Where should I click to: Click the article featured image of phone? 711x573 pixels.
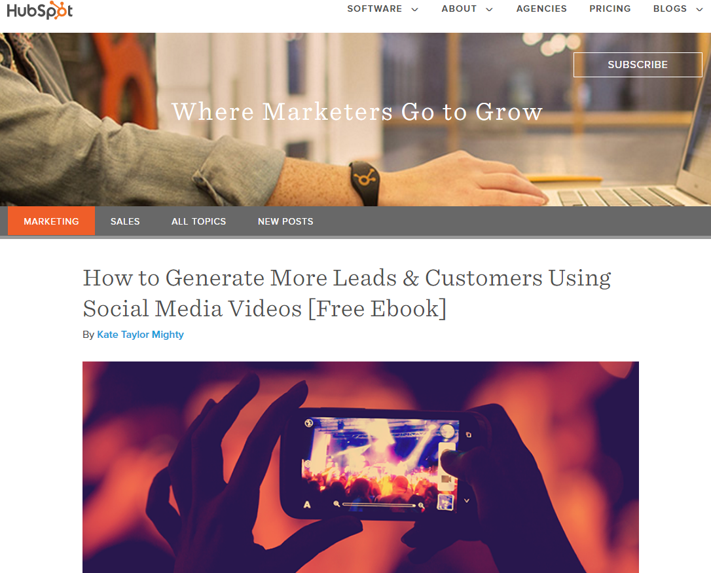[361, 468]
